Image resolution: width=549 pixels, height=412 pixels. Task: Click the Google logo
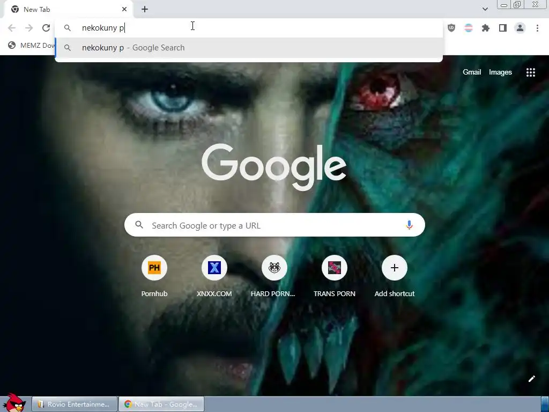coord(274,167)
